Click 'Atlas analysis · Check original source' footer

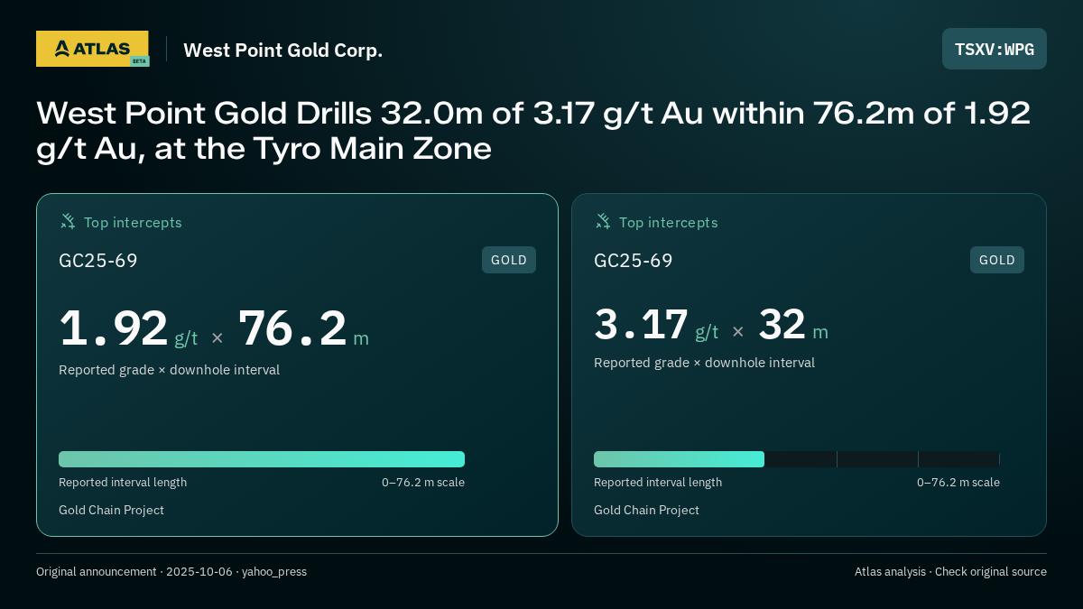pyautogui.click(x=950, y=571)
